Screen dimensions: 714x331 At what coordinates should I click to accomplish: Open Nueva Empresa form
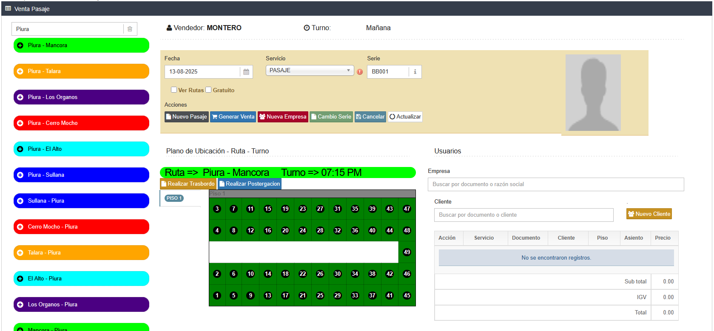[283, 117]
